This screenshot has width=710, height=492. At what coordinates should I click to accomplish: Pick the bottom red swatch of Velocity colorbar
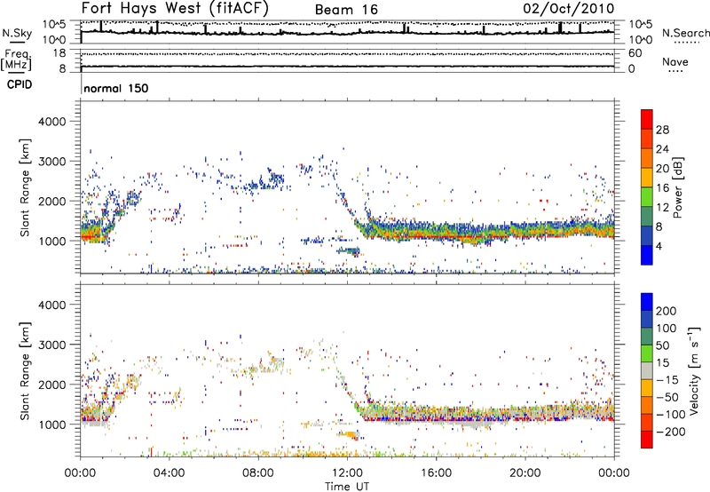pyautogui.click(x=647, y=440)
